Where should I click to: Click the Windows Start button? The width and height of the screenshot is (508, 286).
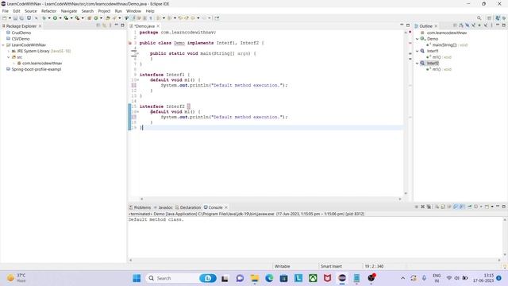(137, 278)
